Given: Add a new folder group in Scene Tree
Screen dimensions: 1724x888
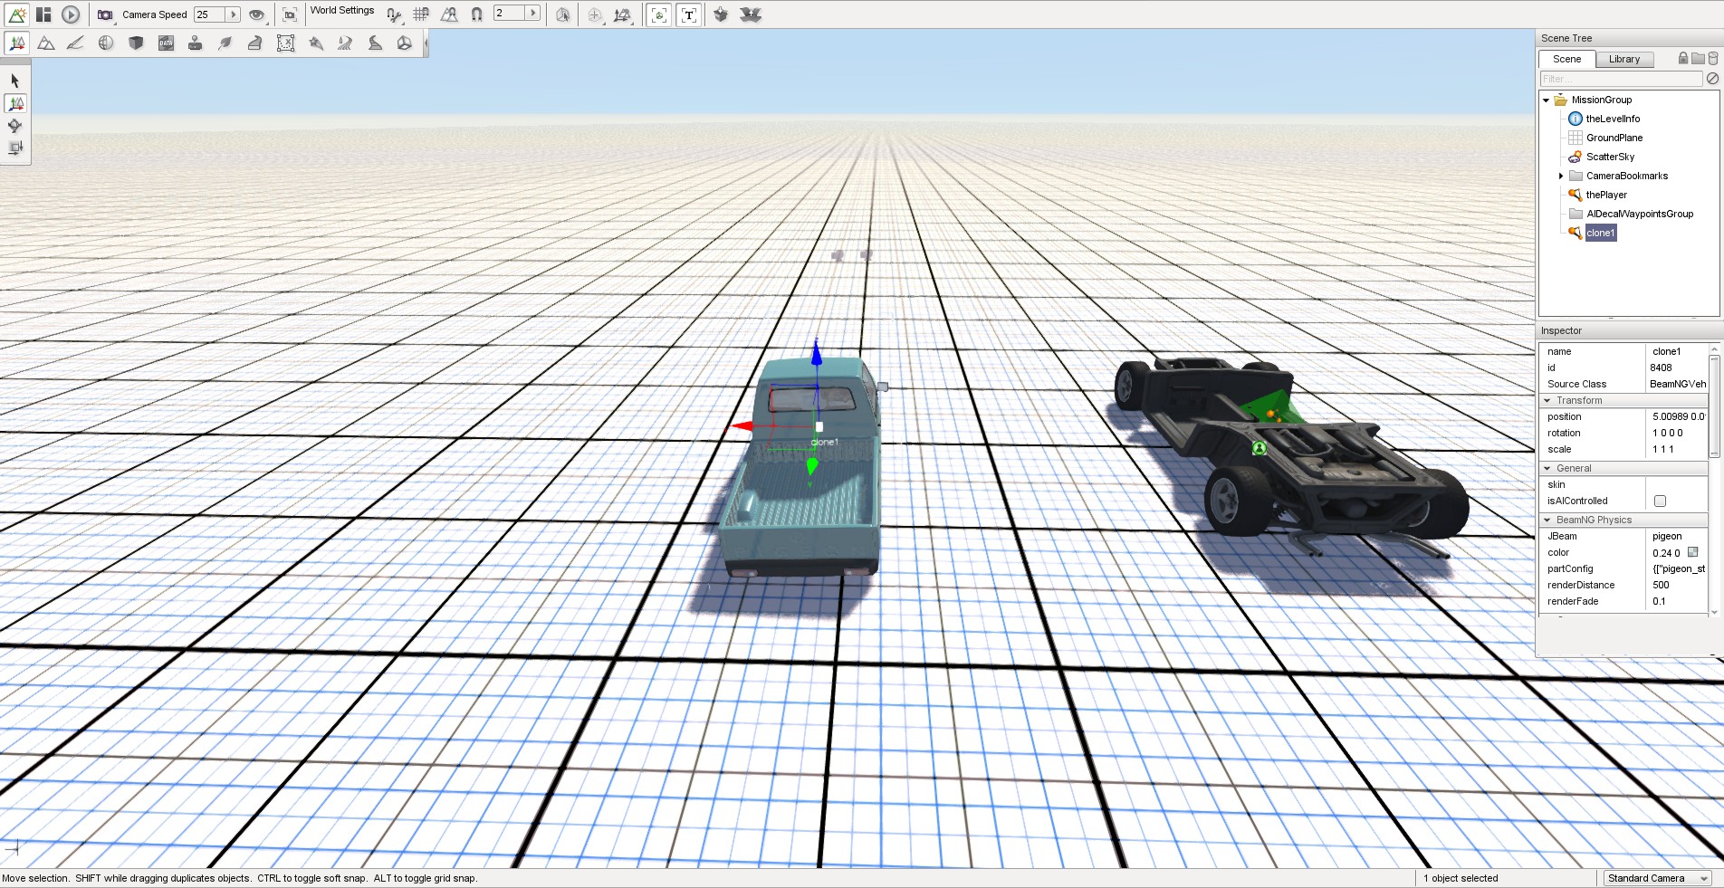Looking at the screenshot, I should [1698, 58].
